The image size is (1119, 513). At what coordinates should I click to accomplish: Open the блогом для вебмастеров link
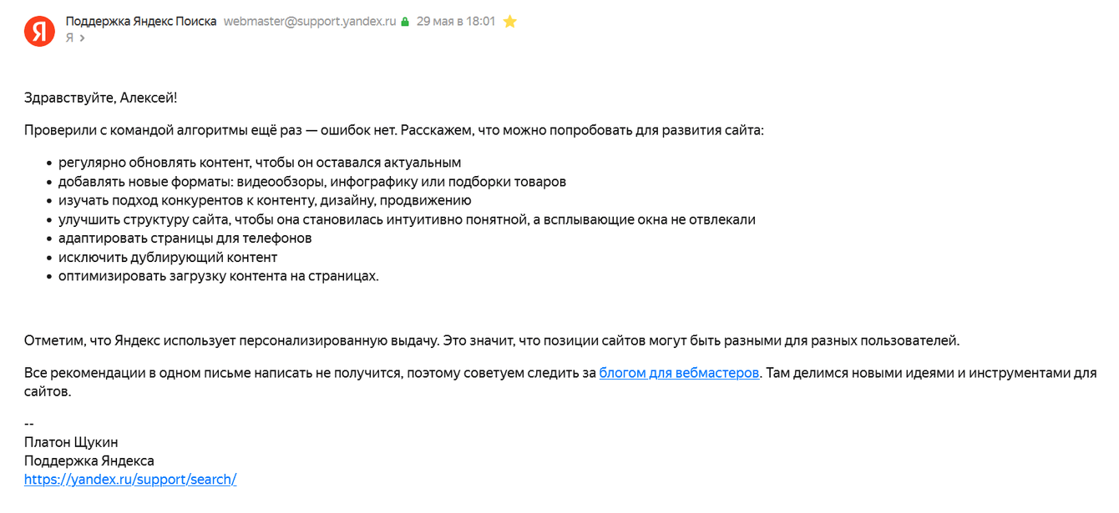[679, 373]
